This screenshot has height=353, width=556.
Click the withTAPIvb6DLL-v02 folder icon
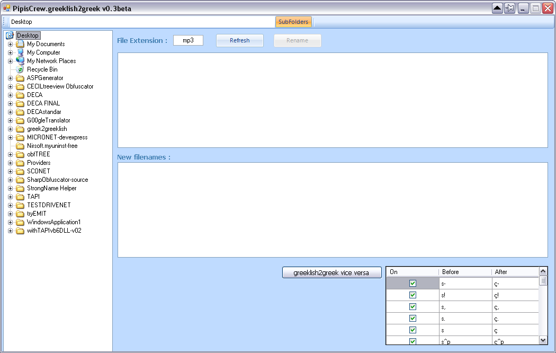(x=20, y=231)
